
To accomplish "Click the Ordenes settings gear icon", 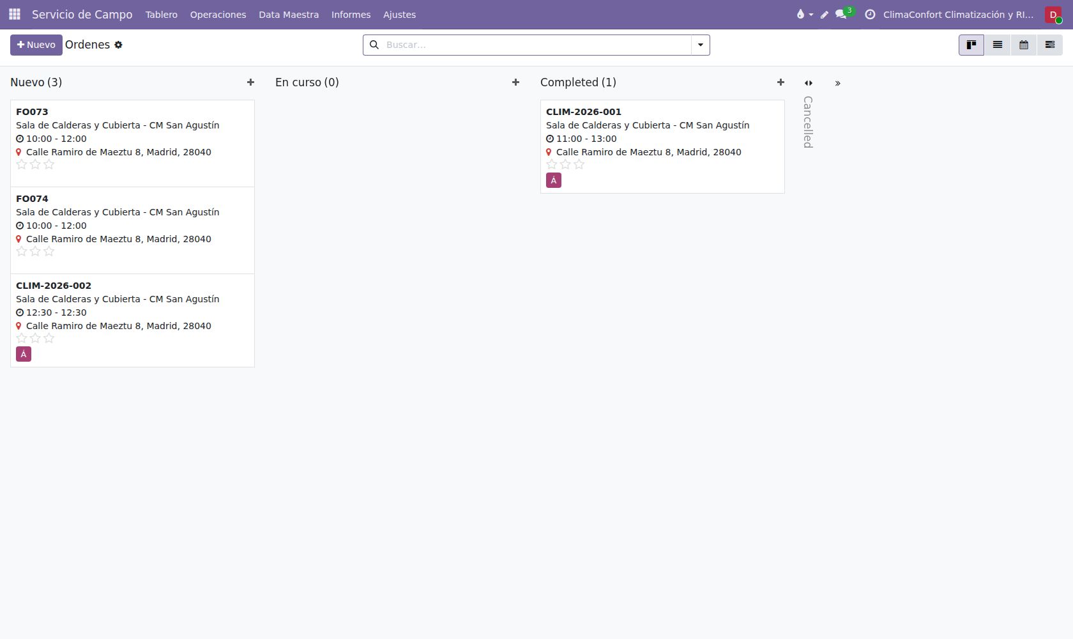I will click(x=118, y=45).
